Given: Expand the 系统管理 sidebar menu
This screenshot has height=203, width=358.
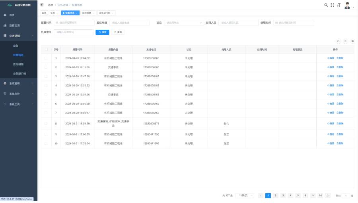Looking at the screenshot, I should [19, 84].
